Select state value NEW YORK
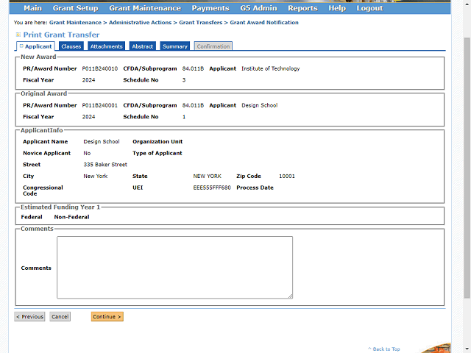Screen dimensions: 471x353 click(x=207, y=176)
